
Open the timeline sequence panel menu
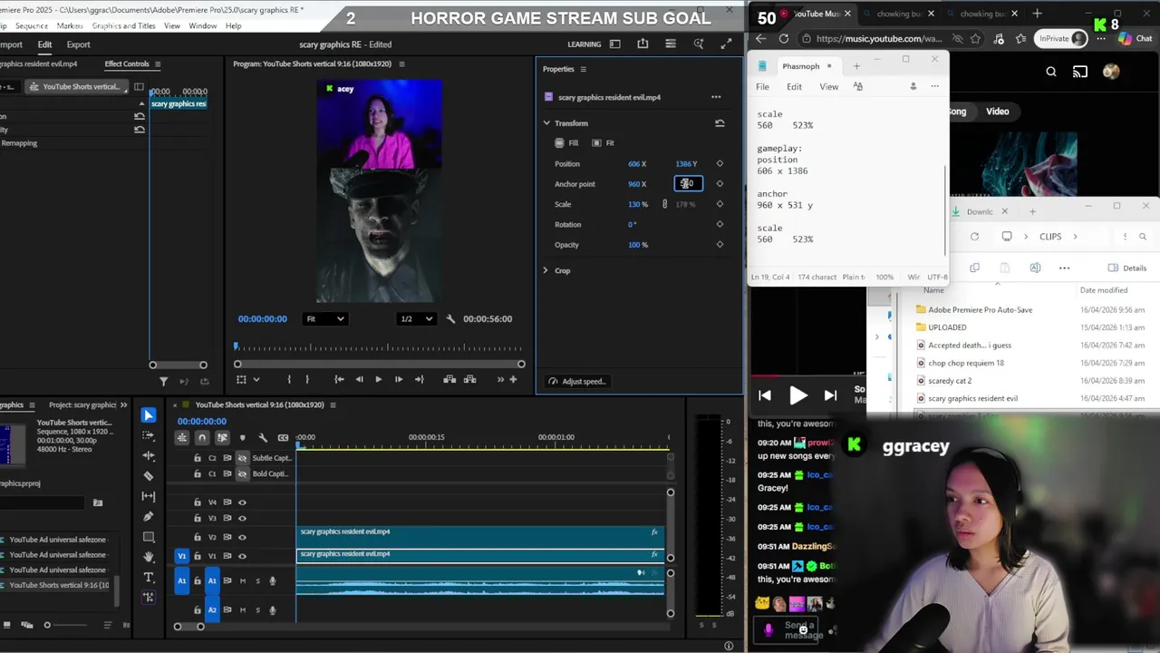coord(333,404)
